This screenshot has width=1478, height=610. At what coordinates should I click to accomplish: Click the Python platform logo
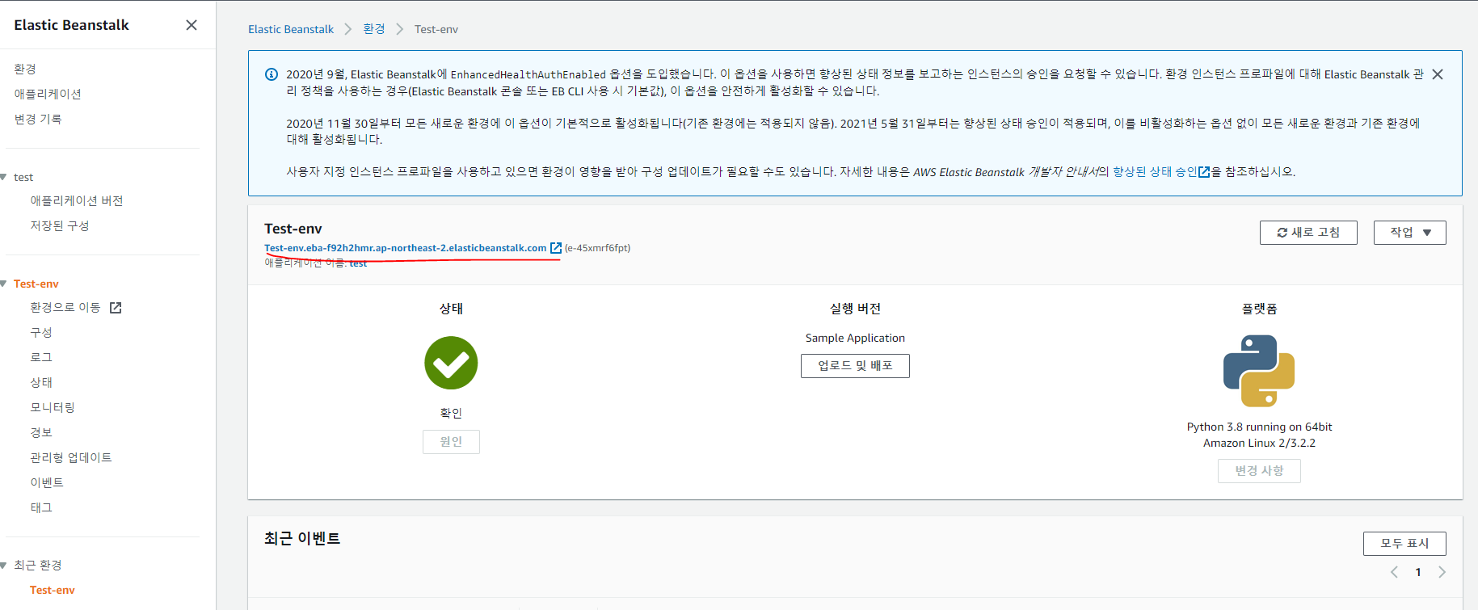coord(1259,371)
